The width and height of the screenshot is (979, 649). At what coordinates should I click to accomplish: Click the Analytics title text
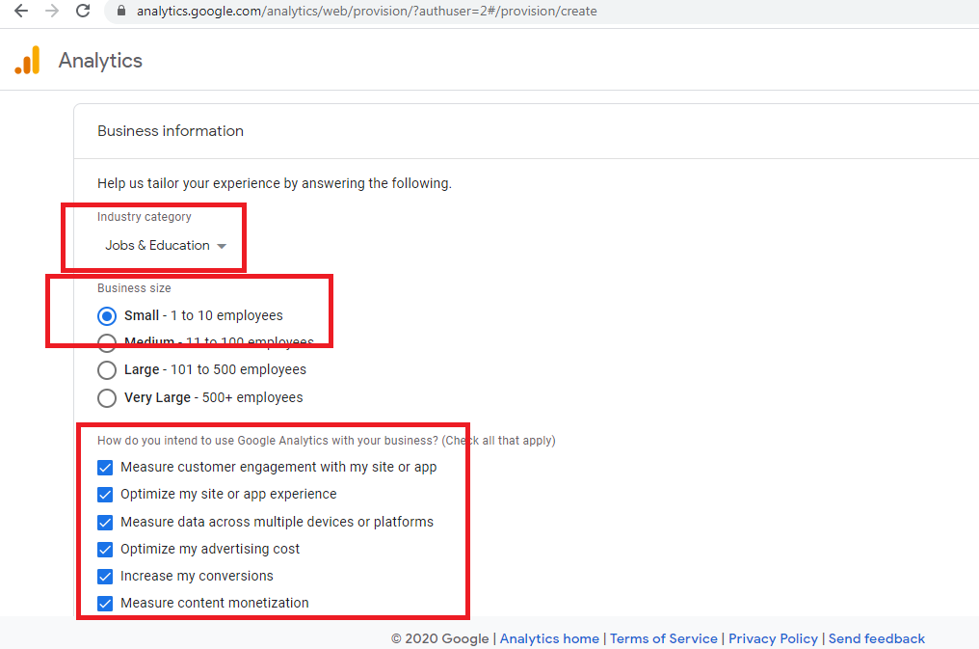(x=100, y=61)
